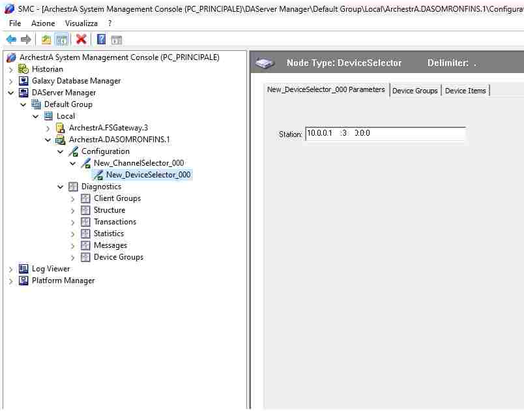Toggle the Show/Hide console tree icon

tap(62, 39)
